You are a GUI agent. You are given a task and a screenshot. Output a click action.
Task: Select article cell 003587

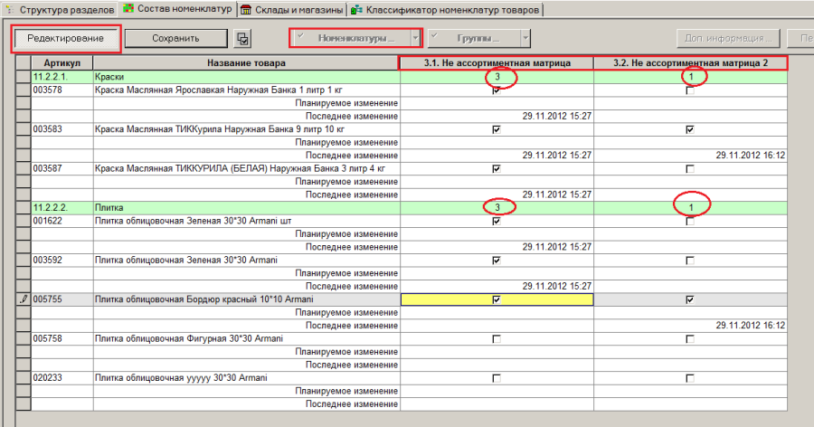[x=62, y=168]
